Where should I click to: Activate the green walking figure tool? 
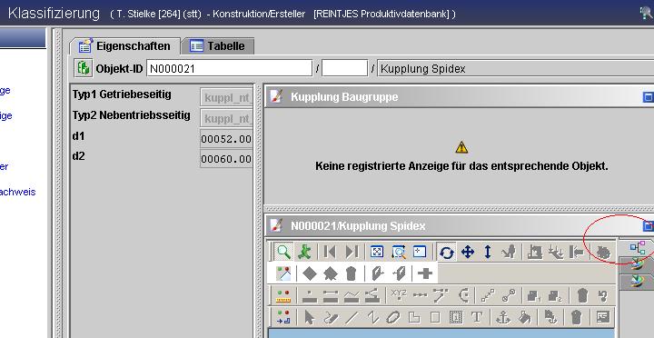[x=305, y=252]
